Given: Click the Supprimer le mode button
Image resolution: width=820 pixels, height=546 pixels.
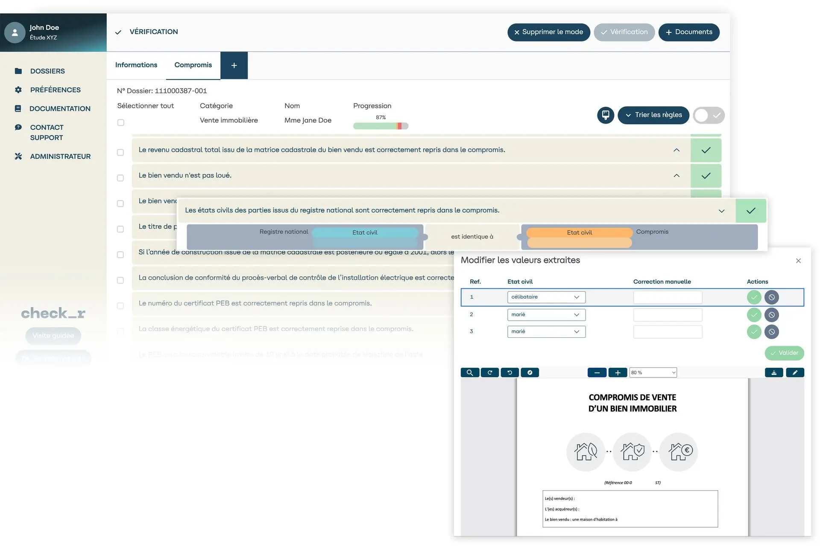Looking at the screenshot, I should pyautogui.click(x=548, y=32).
